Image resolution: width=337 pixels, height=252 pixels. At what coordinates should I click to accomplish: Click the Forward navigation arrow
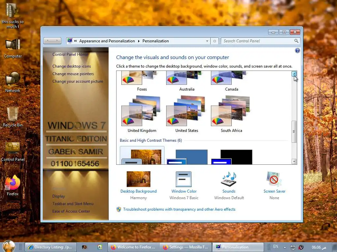point(57,40)
